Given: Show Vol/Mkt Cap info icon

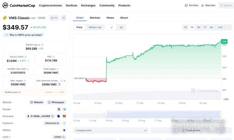Looking at the screenshot, I should (x=28, y=69).
